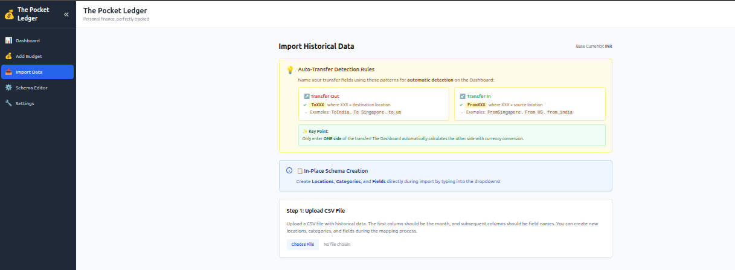Click the Import Data inbox icon

(8, 72)
